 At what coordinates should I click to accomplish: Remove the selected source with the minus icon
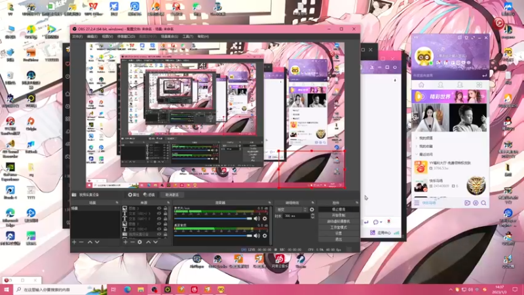point(132,242)
